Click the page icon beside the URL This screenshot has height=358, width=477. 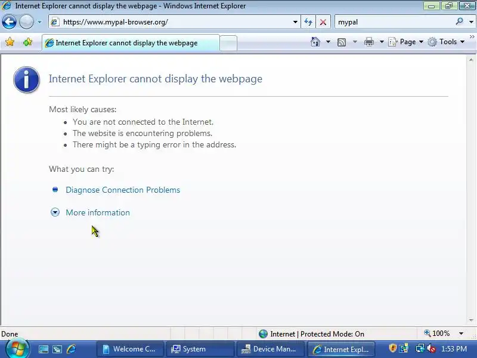point(55,22)
